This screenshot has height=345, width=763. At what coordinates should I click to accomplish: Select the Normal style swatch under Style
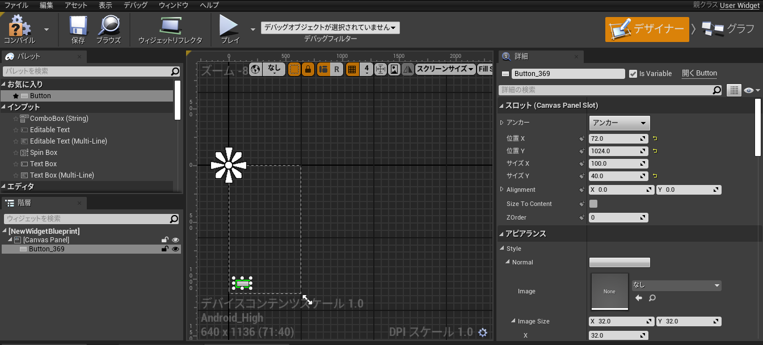(x=619, y=262)
